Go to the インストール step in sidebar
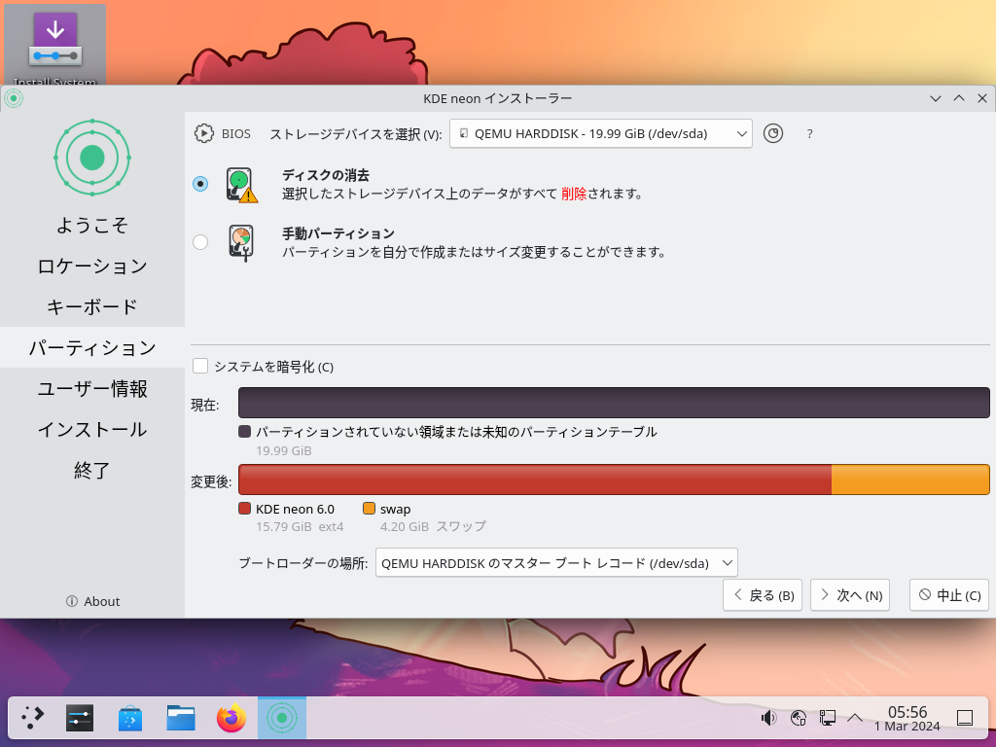Viewport: 996px width, 747px height. click(x=92, y=429)
